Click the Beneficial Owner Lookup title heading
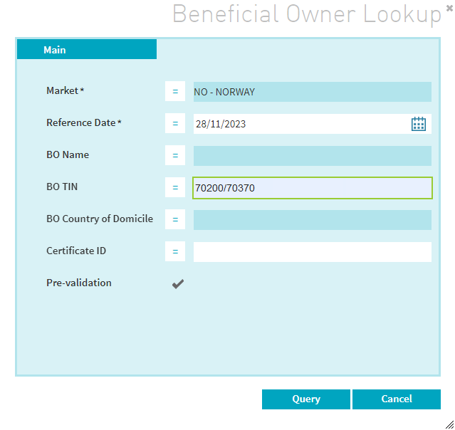Image resolution: width=455 pixels, height=430 pixels. coord(307,14)
